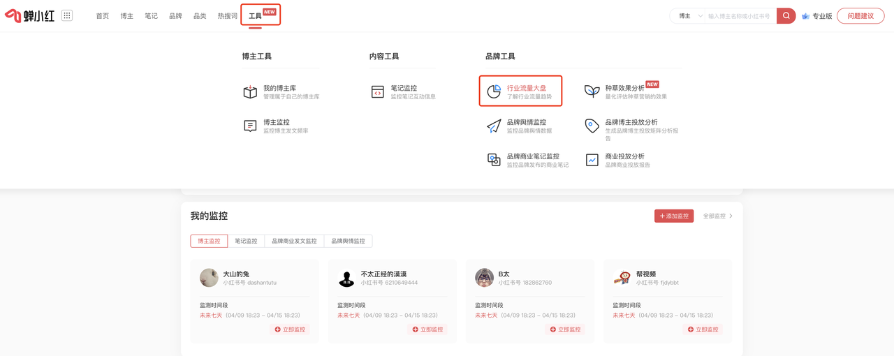The image size is (894, 356).
Task: Open the app grid launcher icon
Action: click(67, 15)
